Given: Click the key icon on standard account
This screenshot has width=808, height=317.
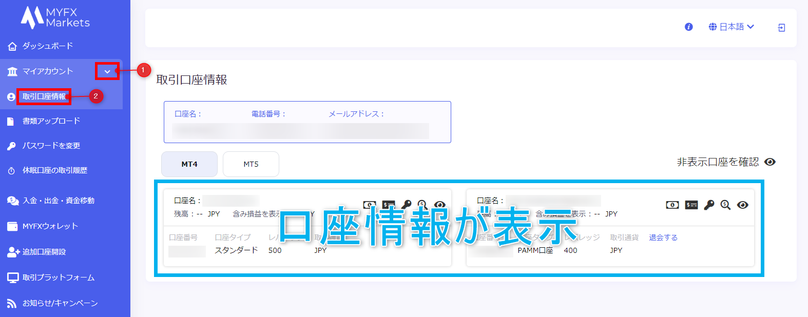Looking at the screenshot, I should point(406,205).
